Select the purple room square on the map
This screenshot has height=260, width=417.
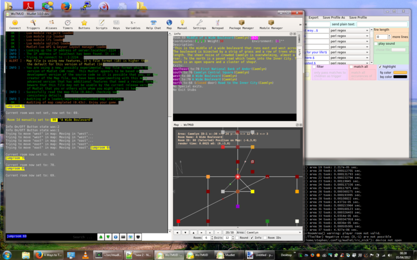[x=238, y=206]
